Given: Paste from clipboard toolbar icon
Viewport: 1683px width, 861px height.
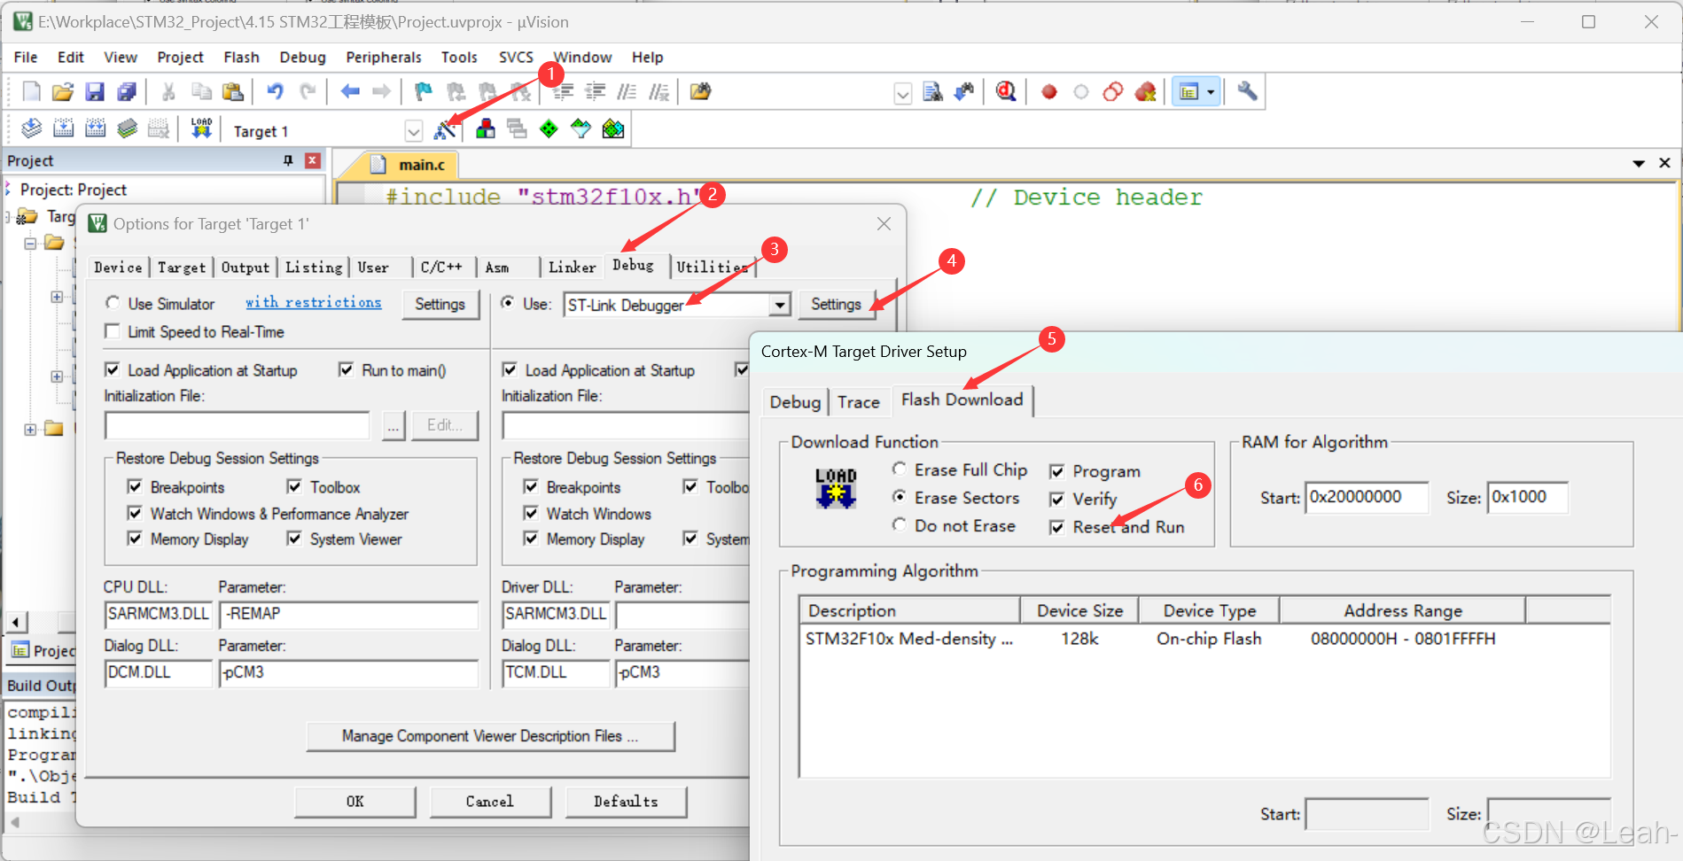Looking at the screenshot, I should pos(233,91).
